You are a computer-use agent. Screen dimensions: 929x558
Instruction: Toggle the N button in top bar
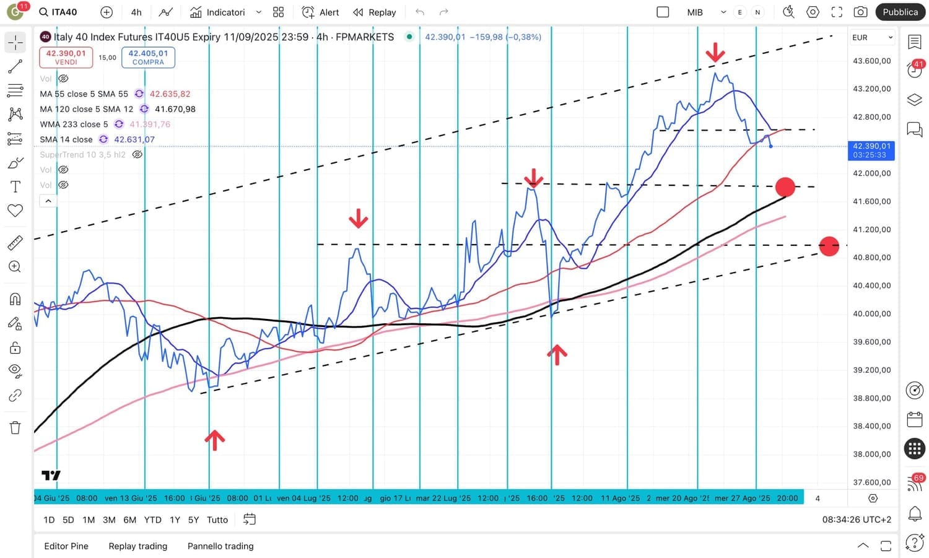point(757,12)
